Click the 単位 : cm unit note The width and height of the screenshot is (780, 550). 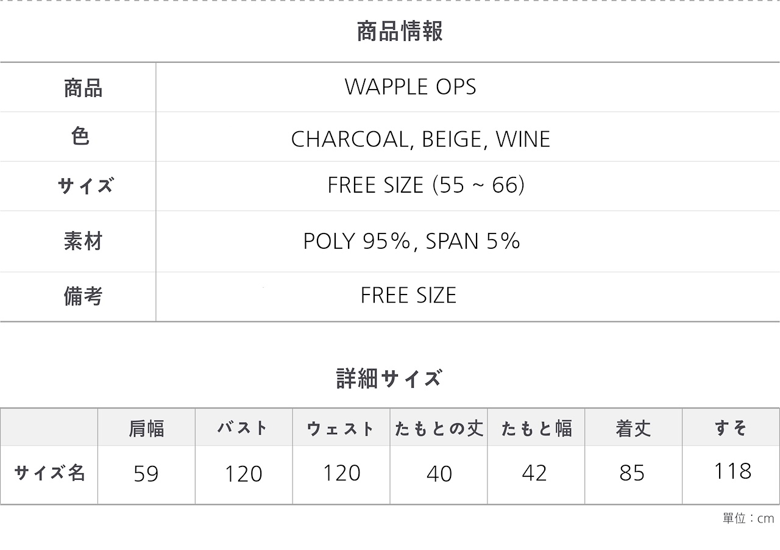pyautogui.click(x=748, y=518)
